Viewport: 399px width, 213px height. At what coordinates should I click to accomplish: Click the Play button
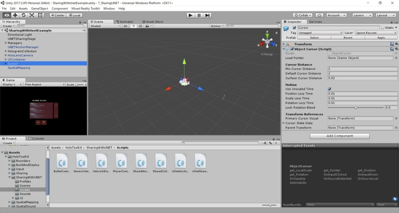[x=190, y=15]
